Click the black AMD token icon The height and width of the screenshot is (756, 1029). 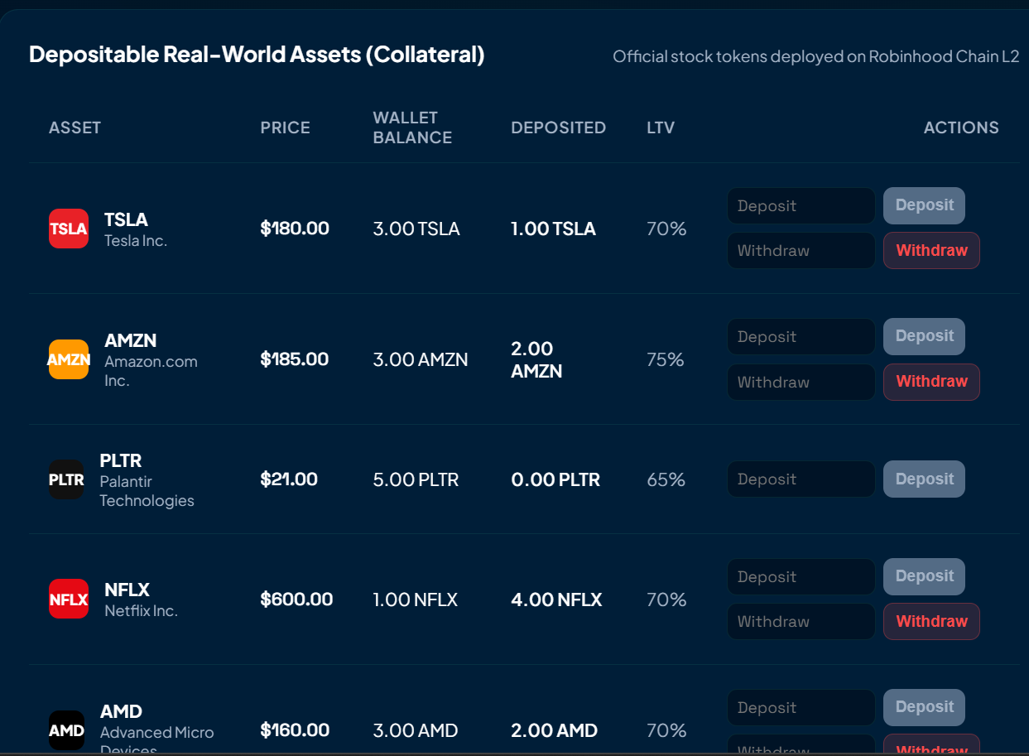coord(66,730)
